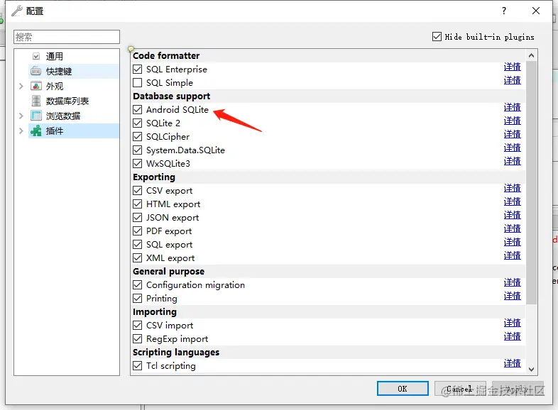Open 详情 link for PDF export
Screen dimensions: 558x410
click(x=512, y=228)
